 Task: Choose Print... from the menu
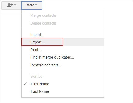[63, 50]
